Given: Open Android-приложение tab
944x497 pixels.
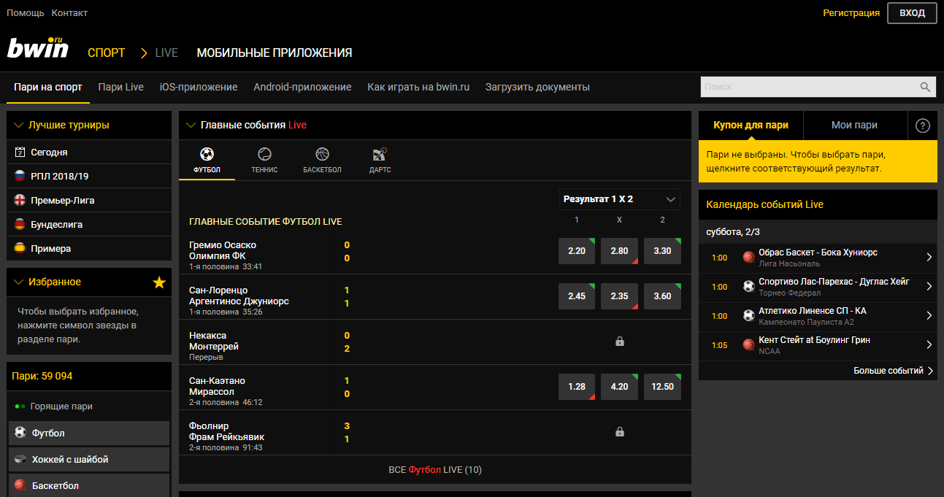Looking at the screenshot, I should pos(302,87).
